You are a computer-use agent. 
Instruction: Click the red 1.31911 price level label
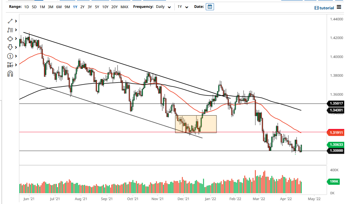click(335, 132)
